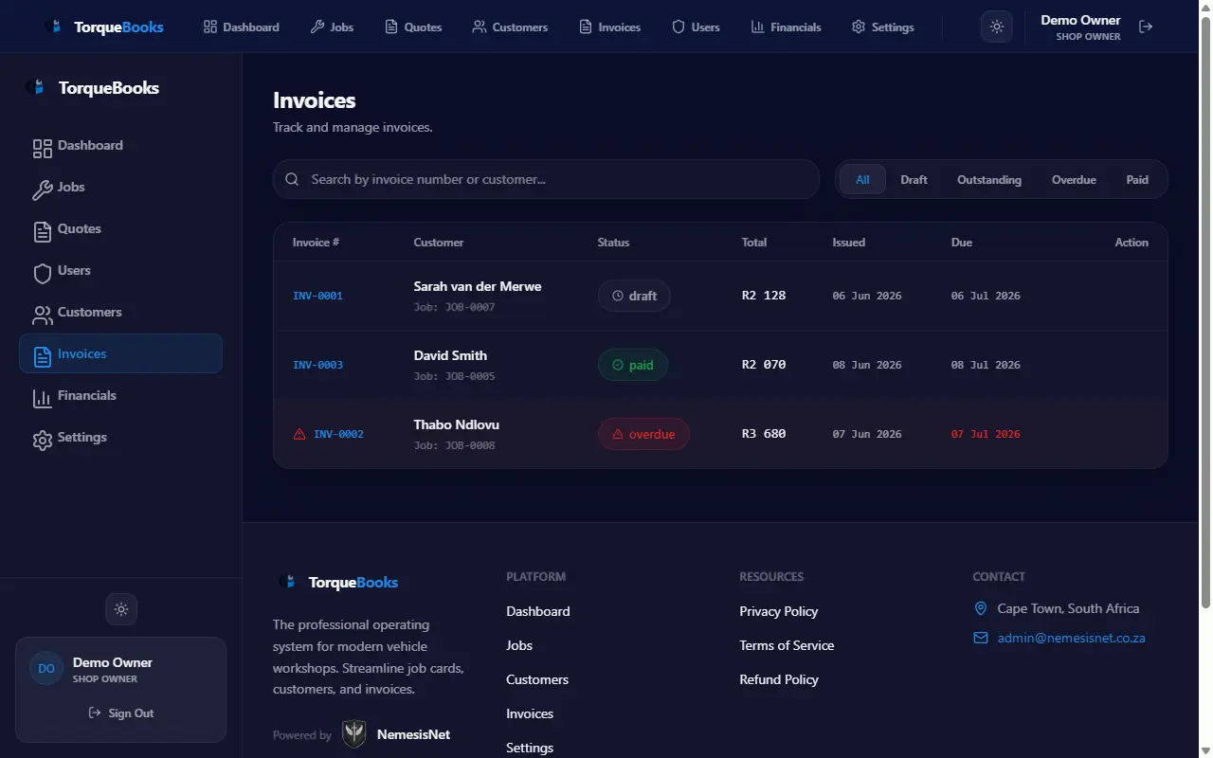Open Settings in the top navigation bar

click(x=882, y=27)
